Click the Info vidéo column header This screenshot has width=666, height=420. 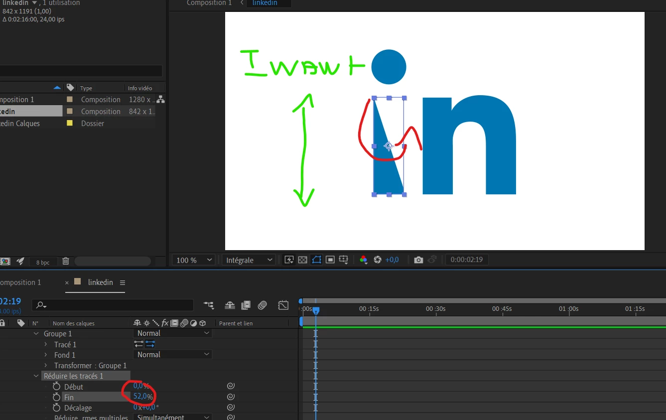(140, 88)
